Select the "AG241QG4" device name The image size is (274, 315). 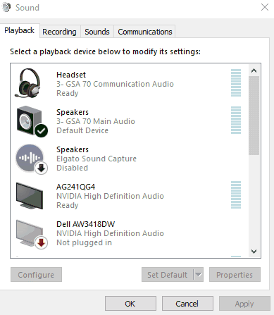click(x=76, y=187)
